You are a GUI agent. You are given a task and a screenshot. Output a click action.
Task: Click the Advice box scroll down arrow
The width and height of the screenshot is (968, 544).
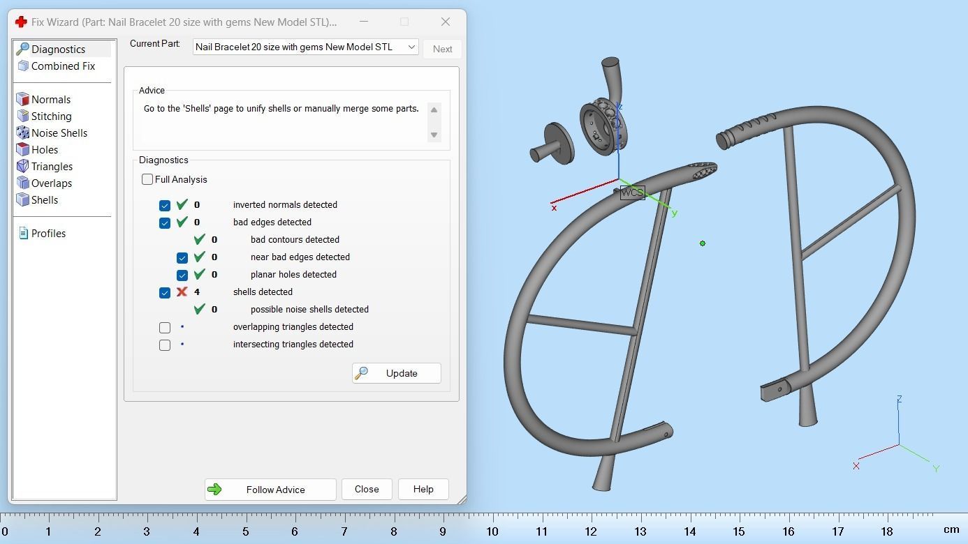pos(434,135)
